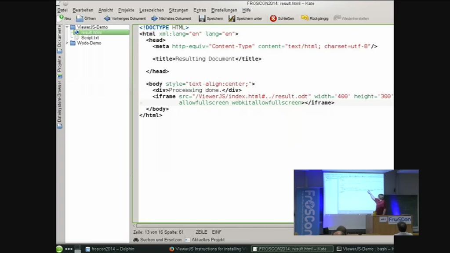Switch to the ViewerJS-Demo bash terminal taskbar entry
Screen dimensions: 450x253
coord(365,249)
